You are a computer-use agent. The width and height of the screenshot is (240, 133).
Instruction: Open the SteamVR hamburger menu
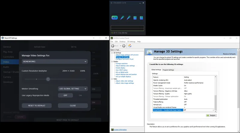111,3
